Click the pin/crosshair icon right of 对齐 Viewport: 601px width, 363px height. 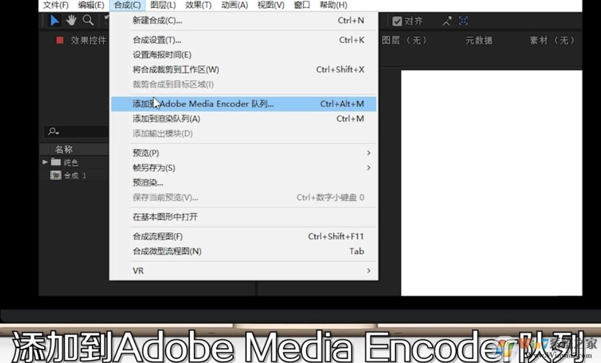coord(447,20)
